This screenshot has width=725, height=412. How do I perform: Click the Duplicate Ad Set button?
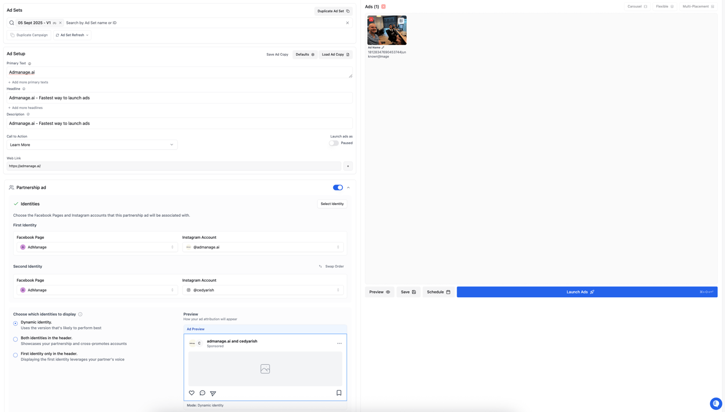tap(333, 11)
